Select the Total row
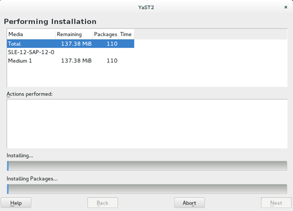The image size is (293, 211). (71, 44)
